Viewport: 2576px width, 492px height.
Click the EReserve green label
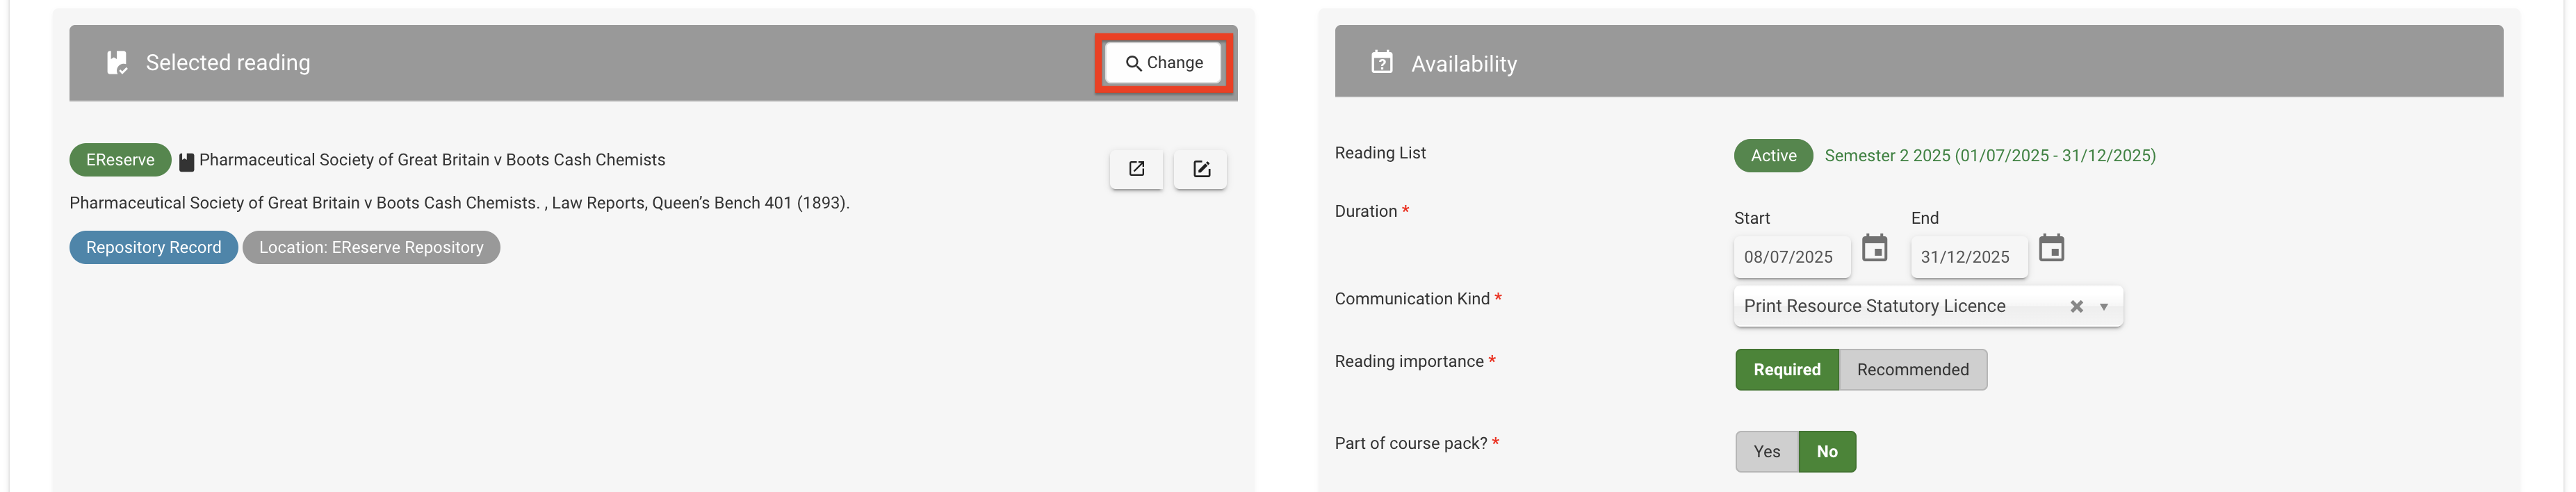pyautogui.click(x=120, y=160)
